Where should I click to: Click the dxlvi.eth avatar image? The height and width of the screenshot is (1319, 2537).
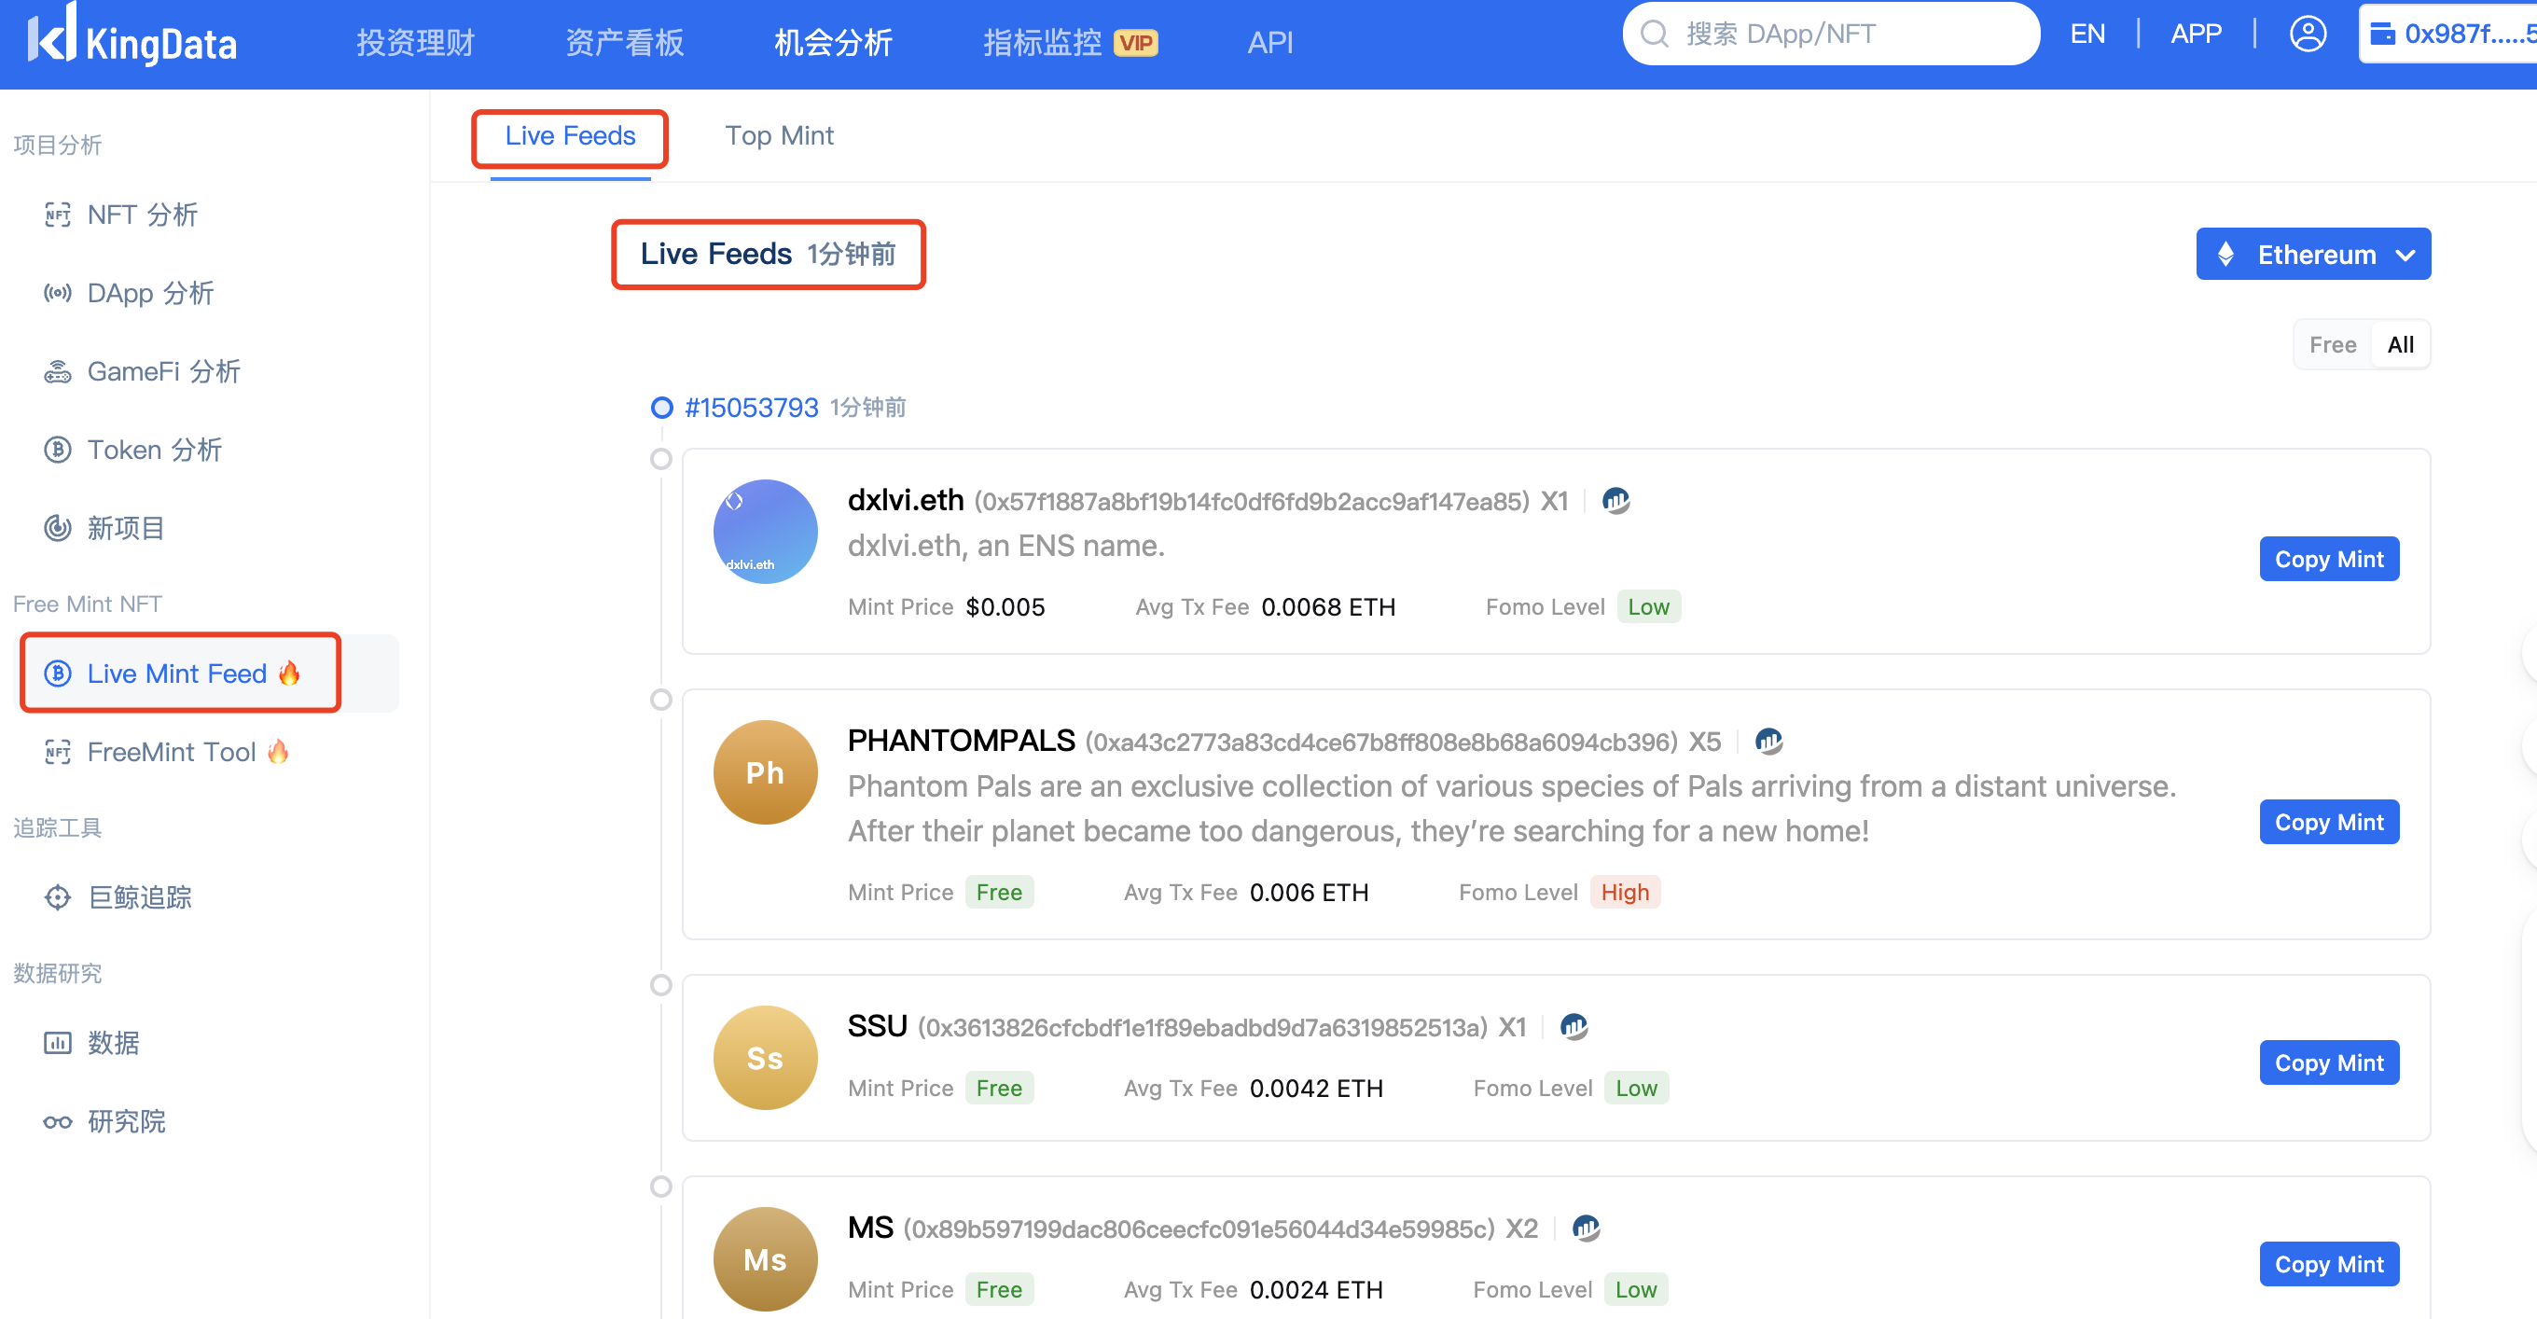click(x=765, y=532)
